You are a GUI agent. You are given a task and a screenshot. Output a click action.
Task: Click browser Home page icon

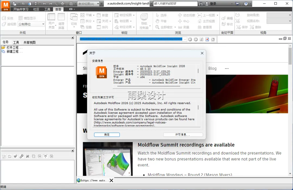pyautogui.click(x=213, y=39)
